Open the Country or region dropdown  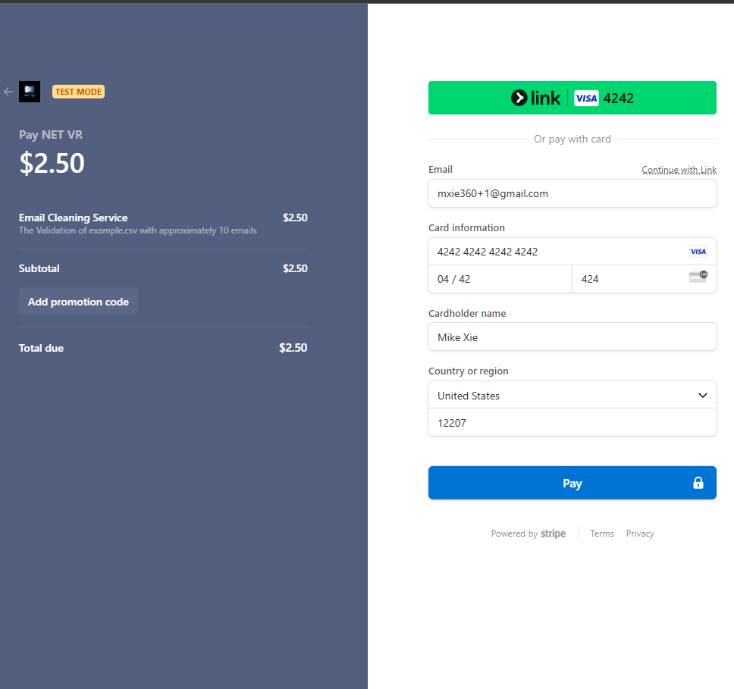coord(572,395)
